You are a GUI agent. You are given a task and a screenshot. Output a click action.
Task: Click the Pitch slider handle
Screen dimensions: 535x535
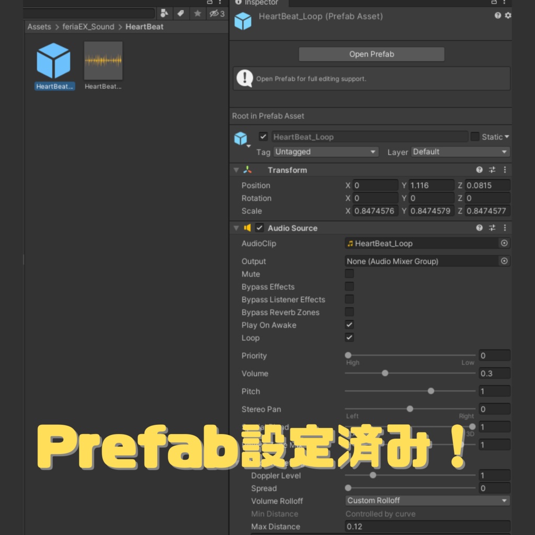click(431, 391)
